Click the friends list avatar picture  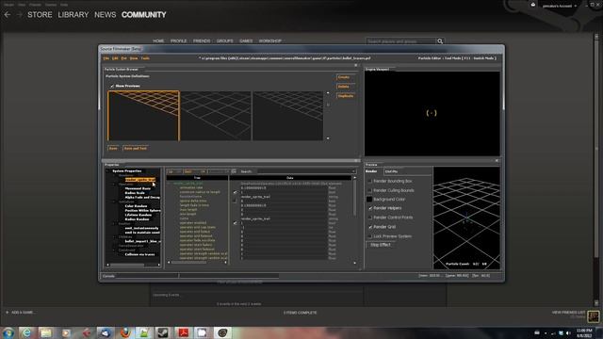594,316
